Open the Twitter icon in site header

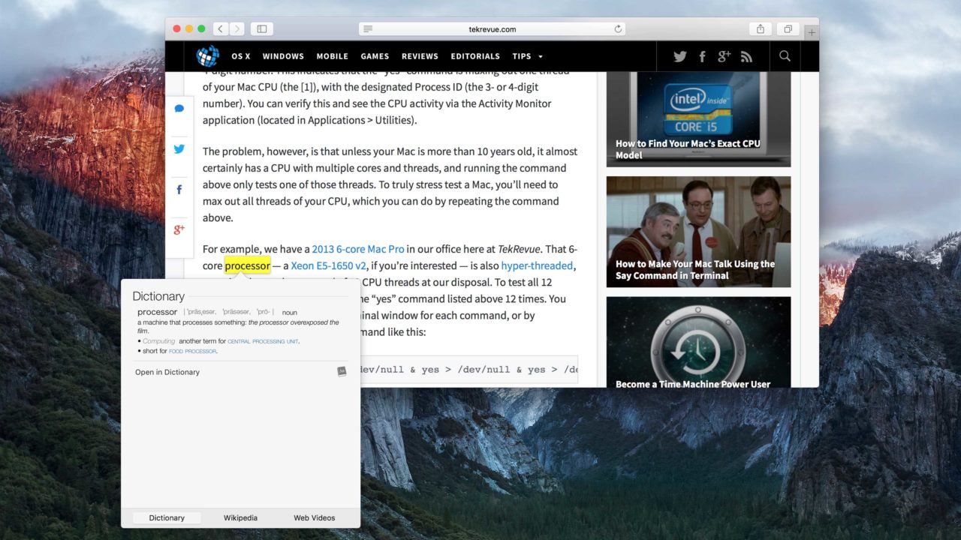(680, 56)
